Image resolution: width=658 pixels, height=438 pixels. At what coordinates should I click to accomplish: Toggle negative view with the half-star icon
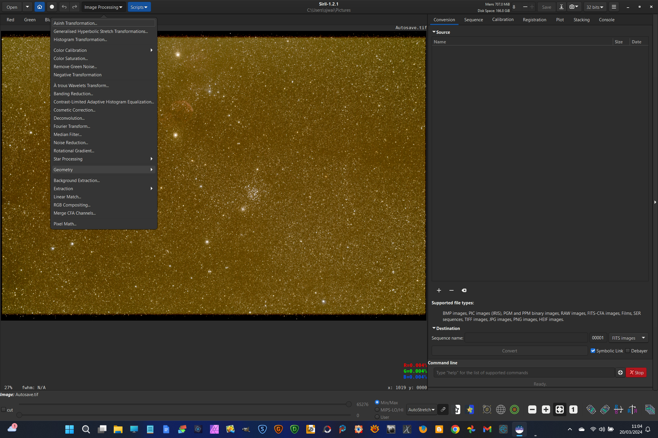click(457, 409)
